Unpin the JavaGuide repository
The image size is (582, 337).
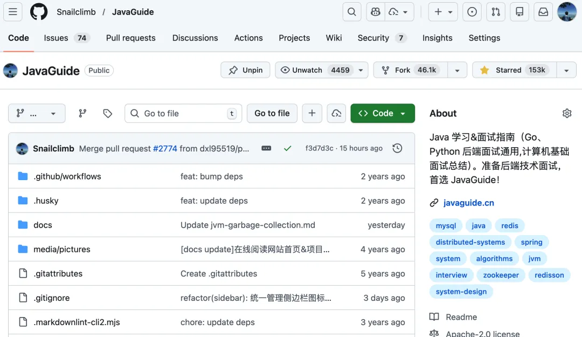245,70
